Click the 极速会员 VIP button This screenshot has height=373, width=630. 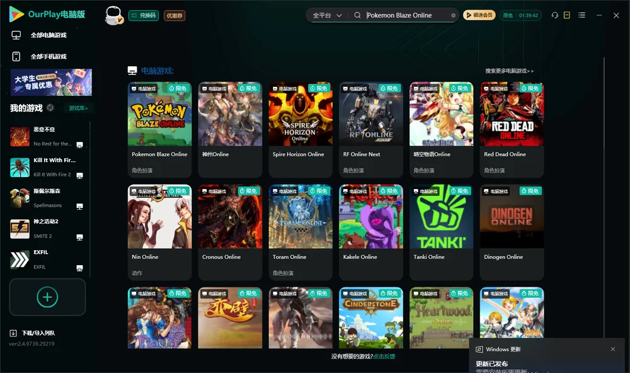coord(479,15)
